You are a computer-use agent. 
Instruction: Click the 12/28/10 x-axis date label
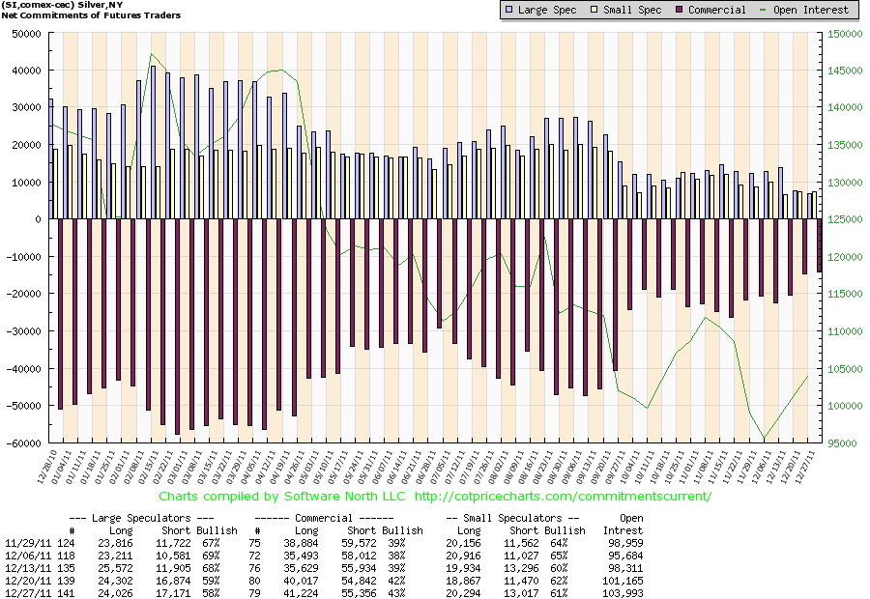coord(47,466)
